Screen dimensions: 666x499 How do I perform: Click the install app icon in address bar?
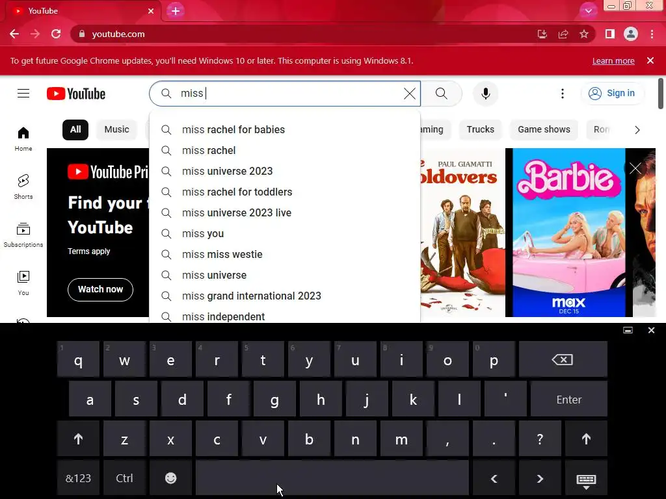(x=542, y=34)
